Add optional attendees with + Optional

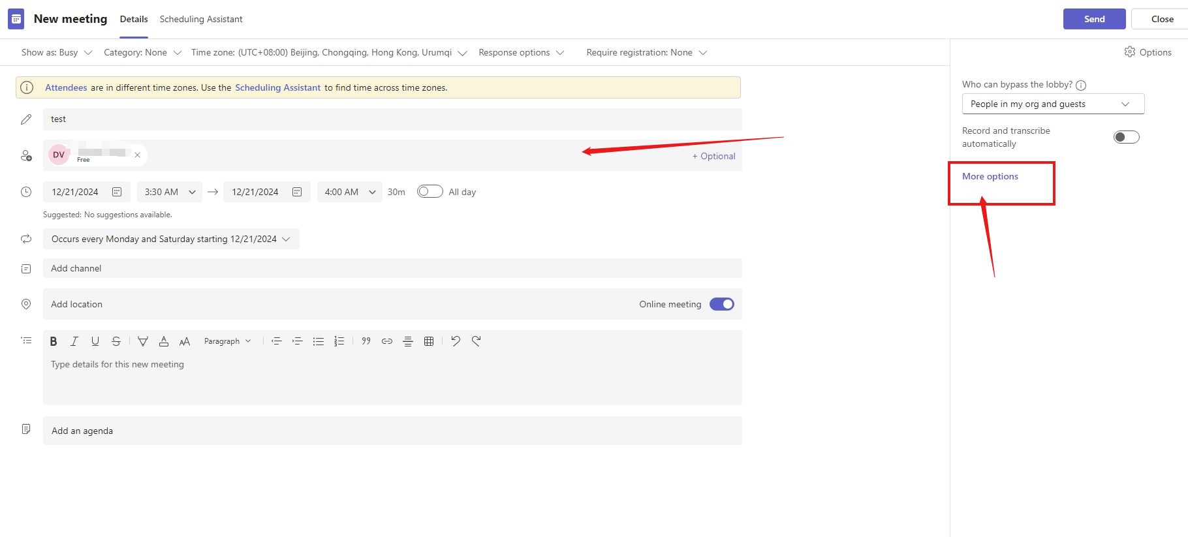pyautogui.click(x=714, y=156)
